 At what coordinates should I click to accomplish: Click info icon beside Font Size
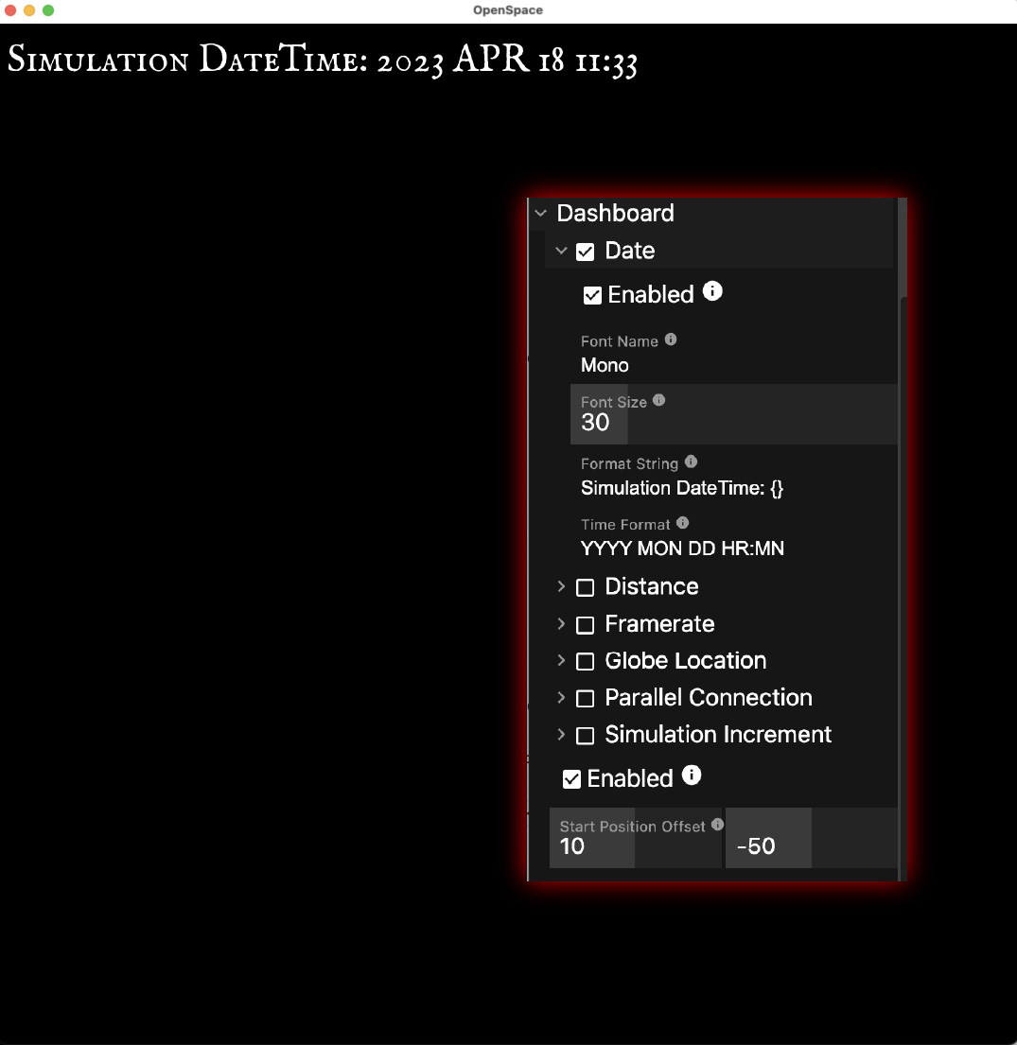click(659, 400)
